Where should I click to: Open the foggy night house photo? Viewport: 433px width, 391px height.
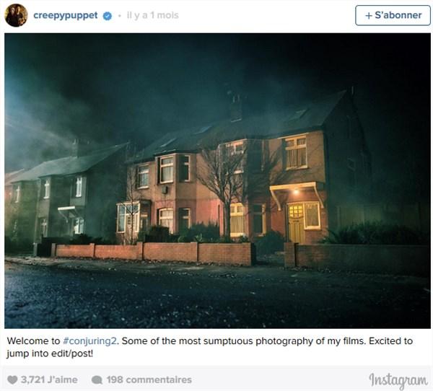pyautogui.click(x=217, y=180)
